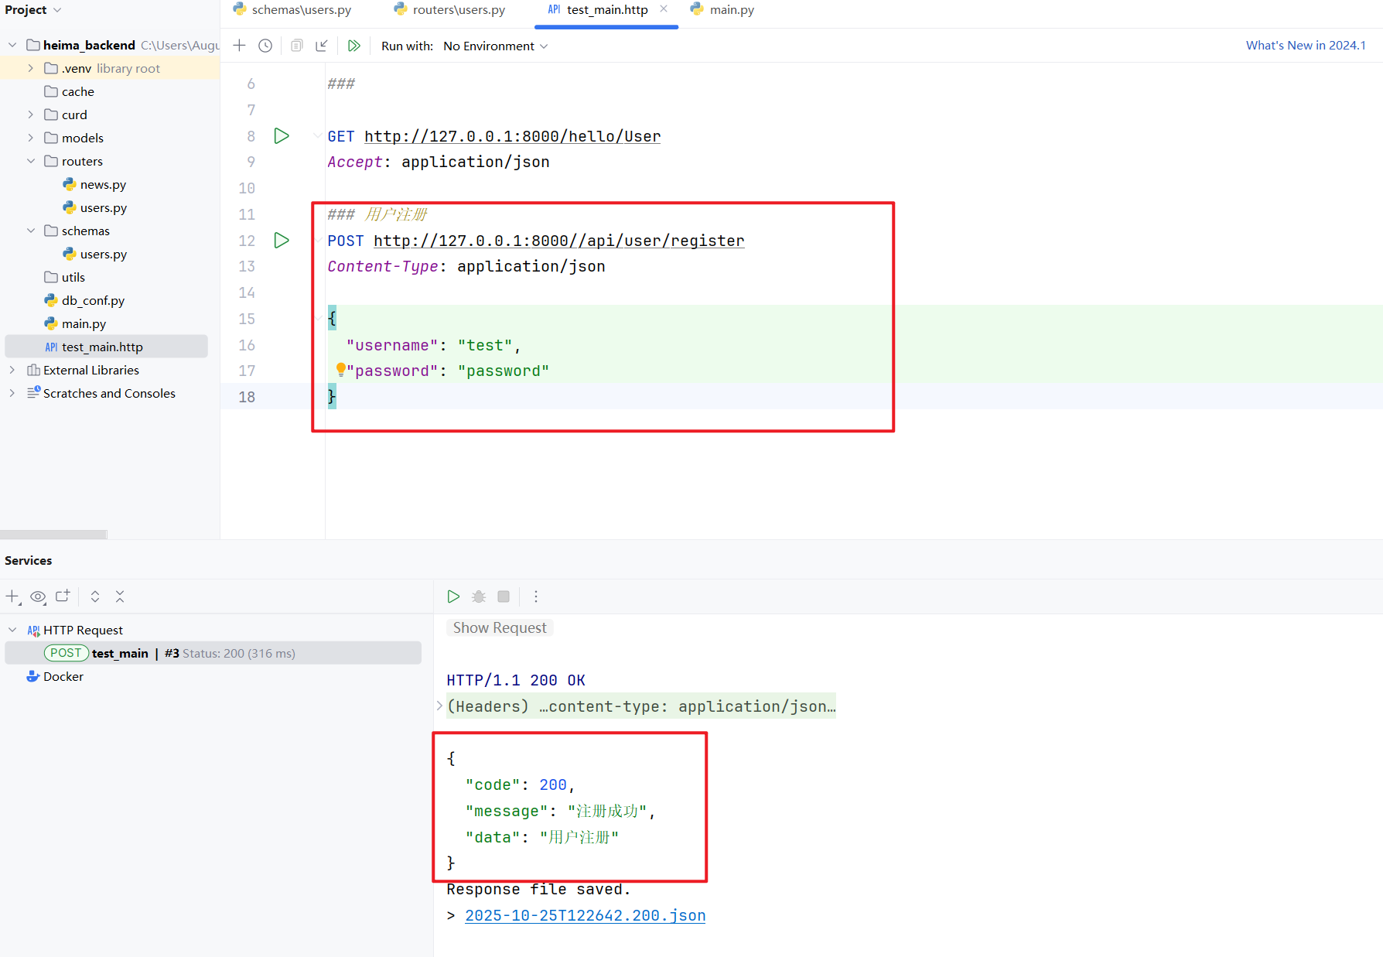The height and width of the screenshot is (957, 1383).
Task: Switch to the main.py editor tab
Action: (730, 10)
